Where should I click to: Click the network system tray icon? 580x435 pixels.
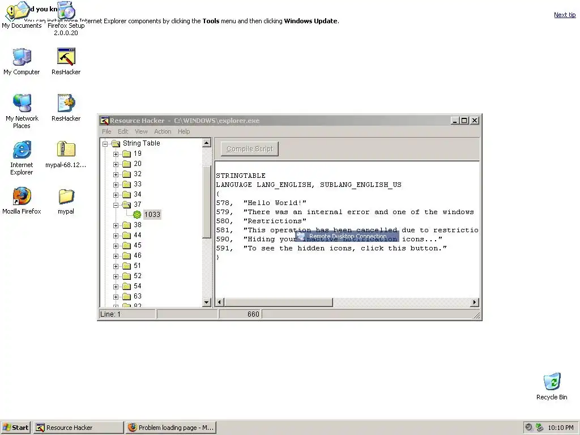click(x=539, y=428)
